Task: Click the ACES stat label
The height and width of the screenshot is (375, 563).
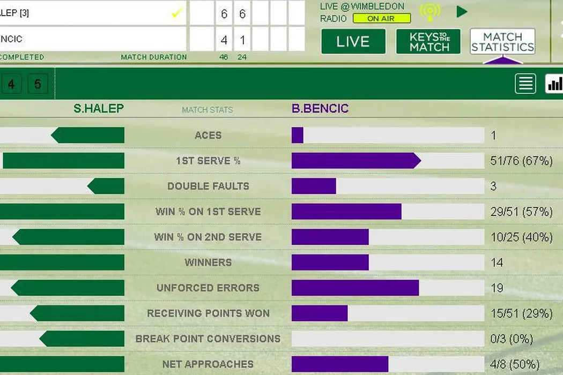Action: (x=208, y=136)
